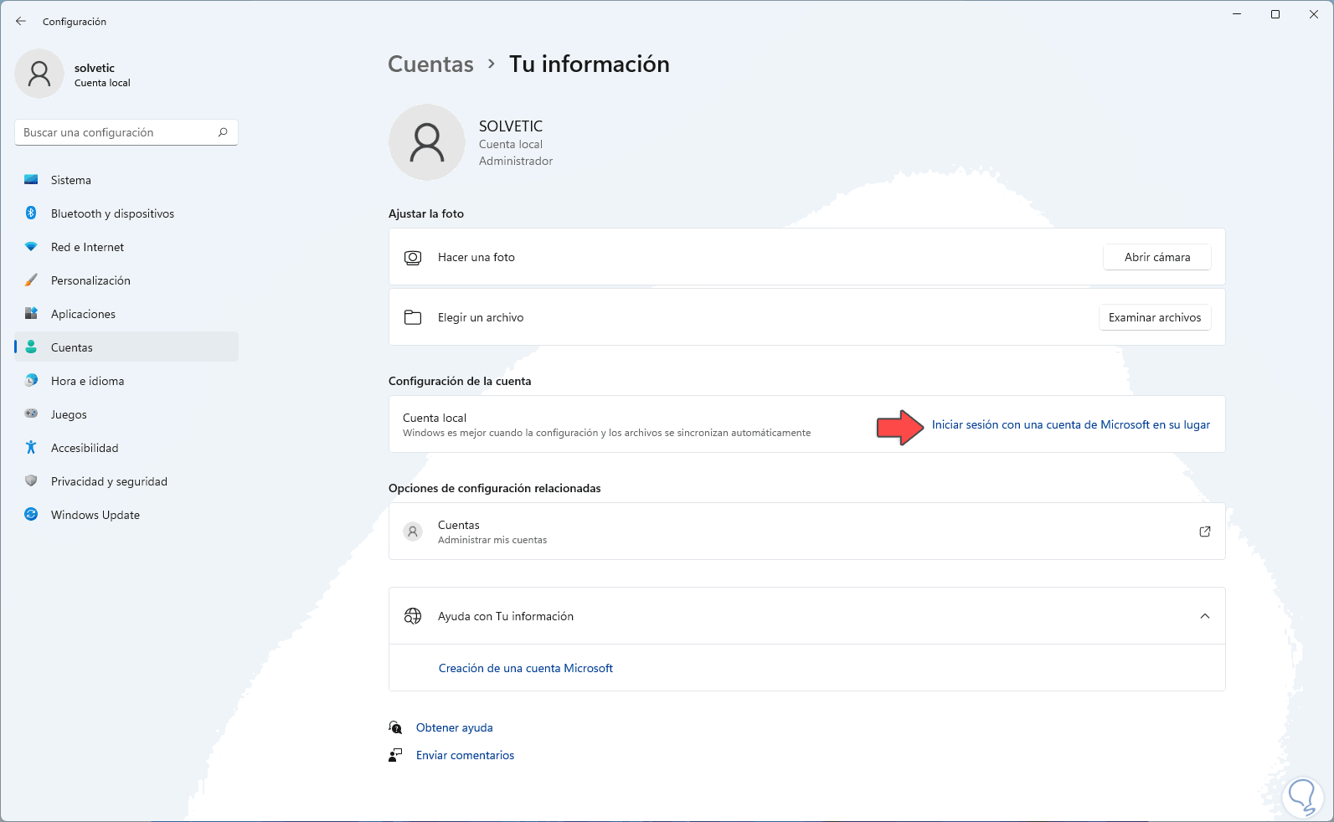Click the Privacidad y seguridad shield icon
The height and width of the screenshot is (822, 1334).
tap(31, 481)
